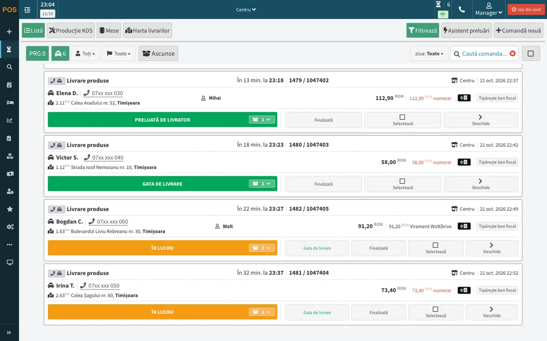
Task: Tick Selectează for Bogdan C.'s order
Action: click(x=436, y=248)
